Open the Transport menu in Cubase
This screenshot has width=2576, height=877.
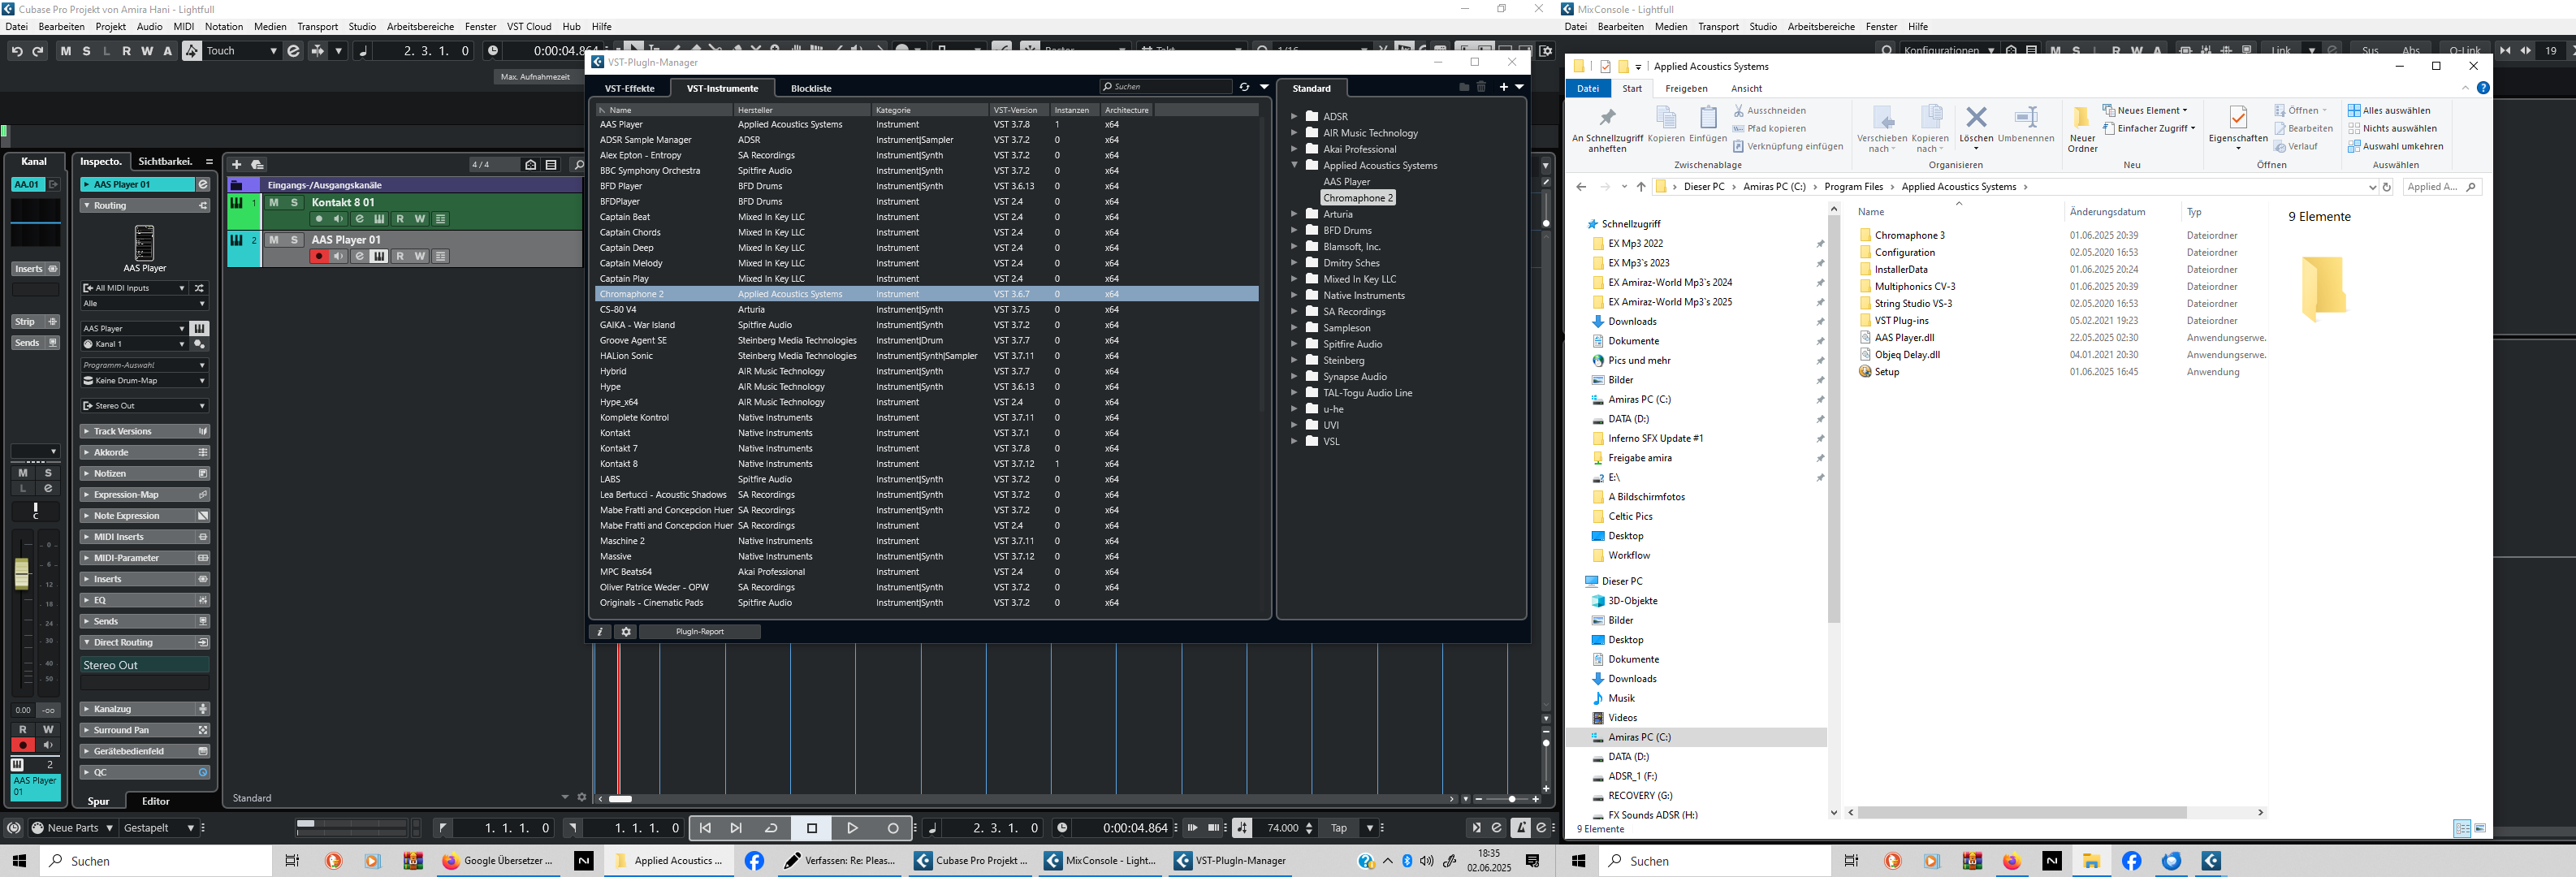pos(318,27)
